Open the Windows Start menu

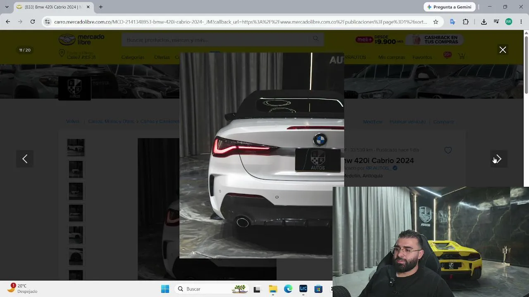tap(165, 289)
